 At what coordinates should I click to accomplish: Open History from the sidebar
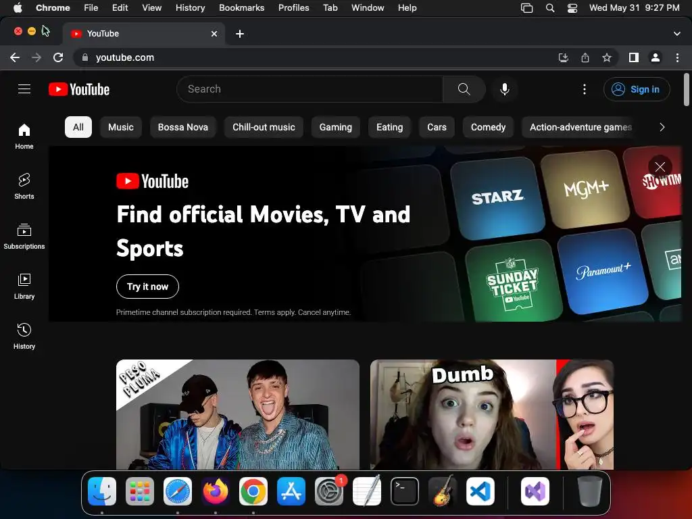(x=24, y=337)
